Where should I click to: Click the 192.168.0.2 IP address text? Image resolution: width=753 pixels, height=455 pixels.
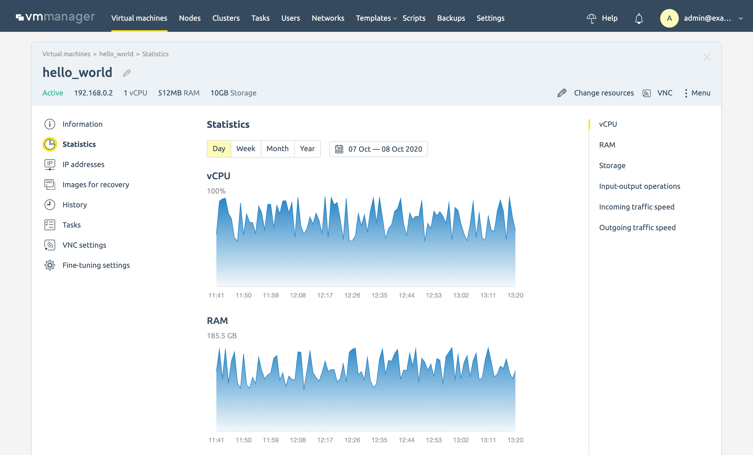click(93, 93)
